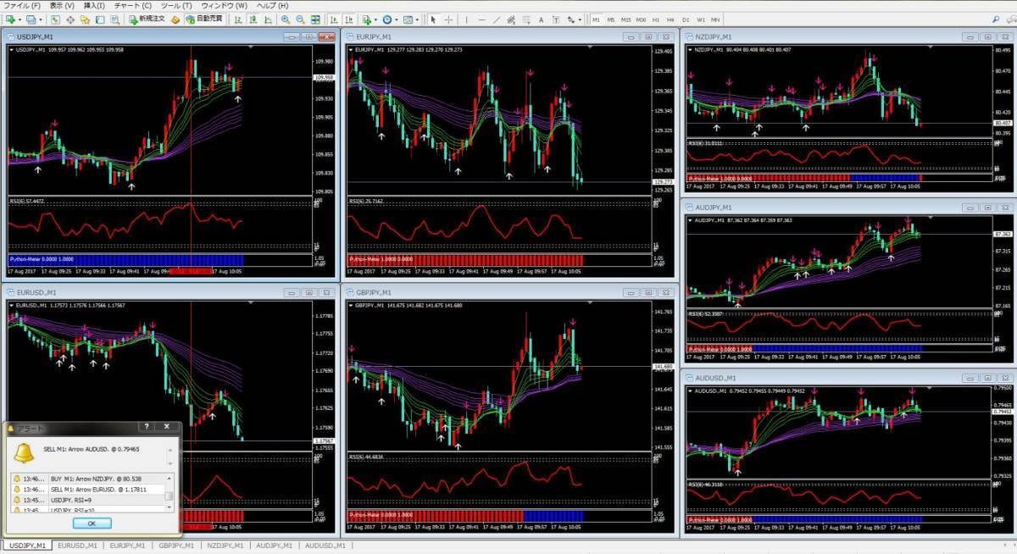
Task: Open the ファイル (F) menu
Action: point(23,6)
